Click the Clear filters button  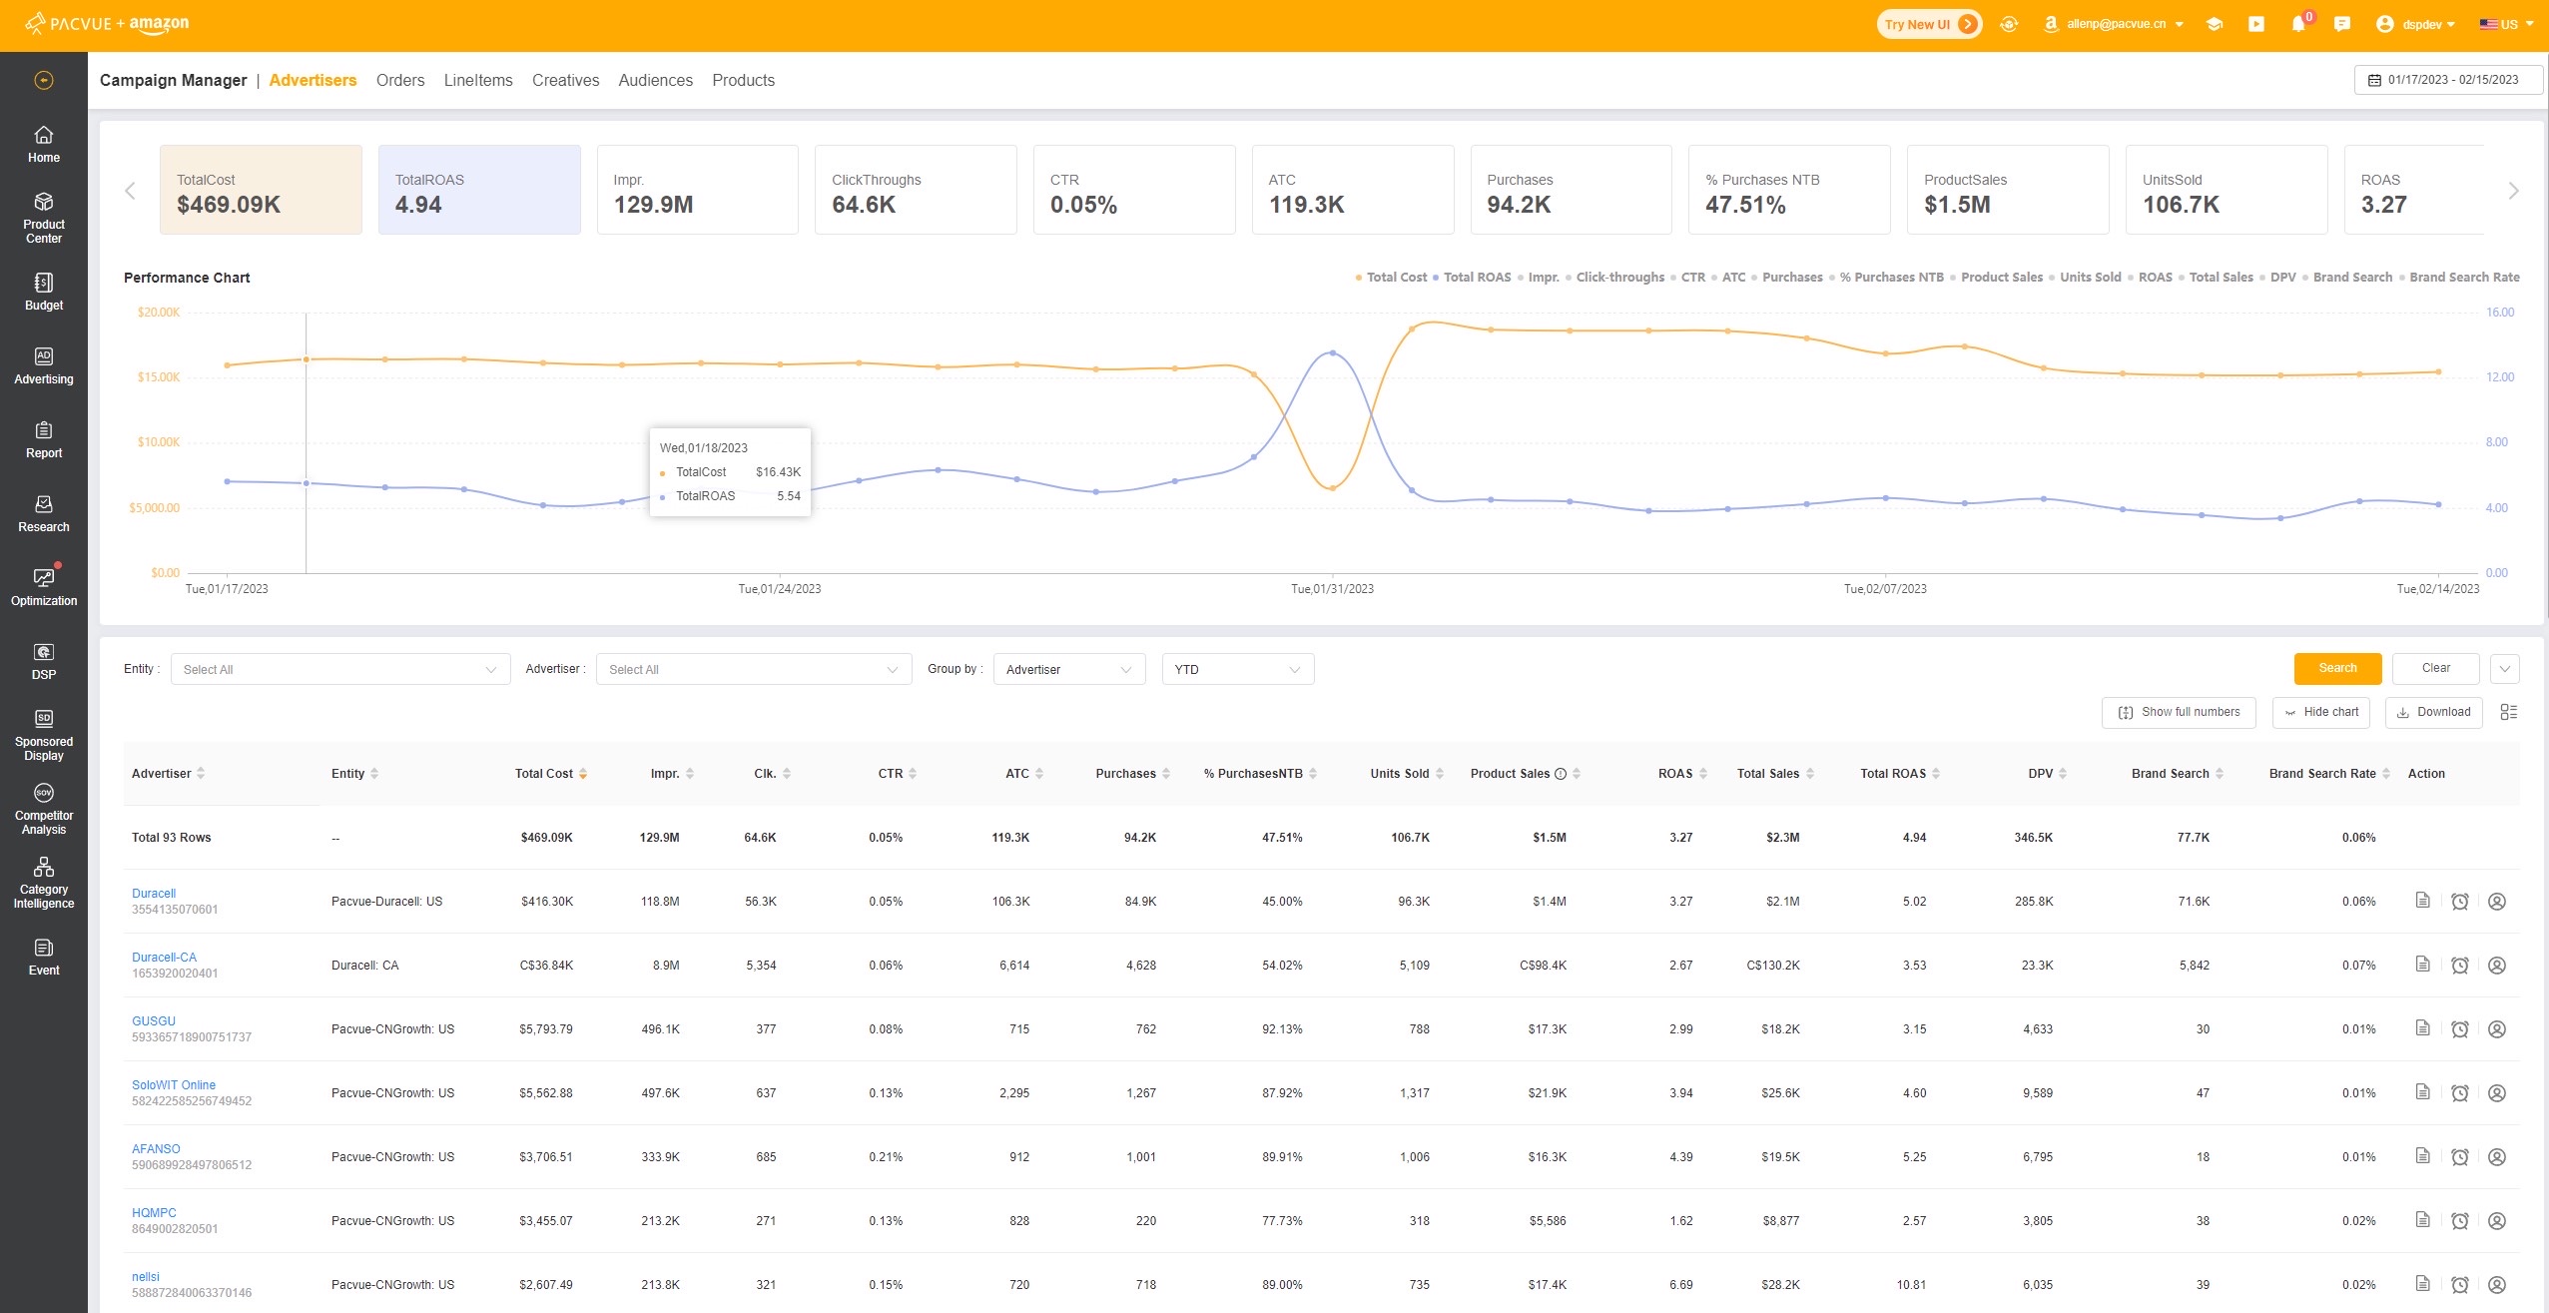pyautogui.click(x=2435, y=668)
